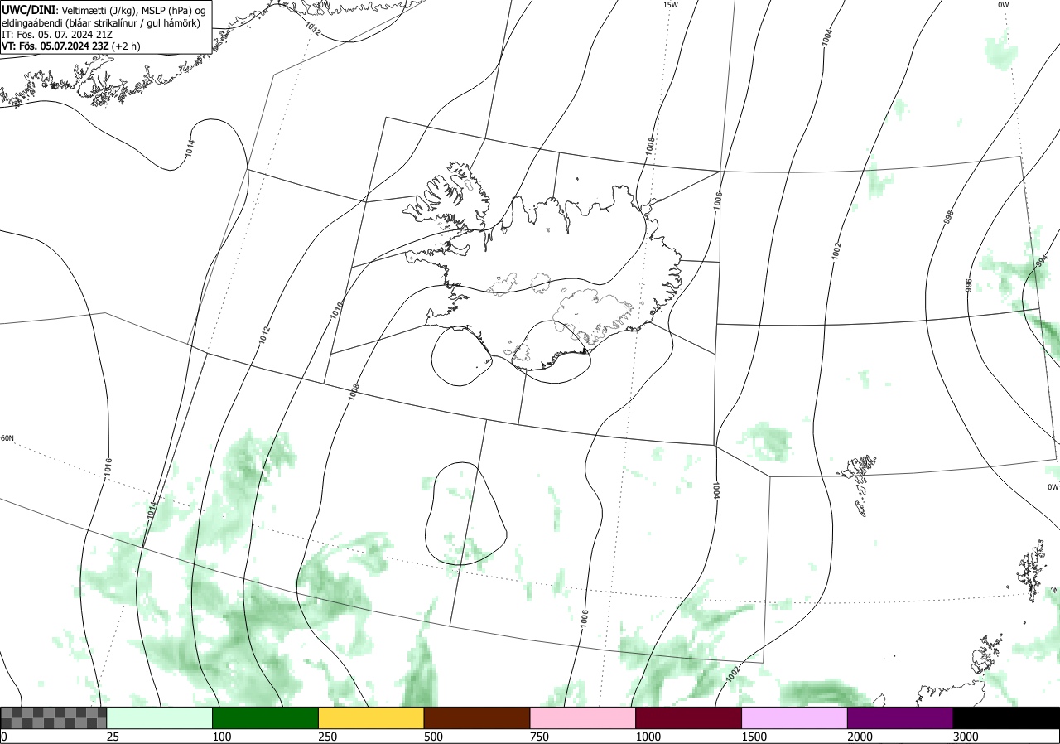Click the '2000' legend scale value
Screen dimensions: 1060x744
(x=860, y=737)
